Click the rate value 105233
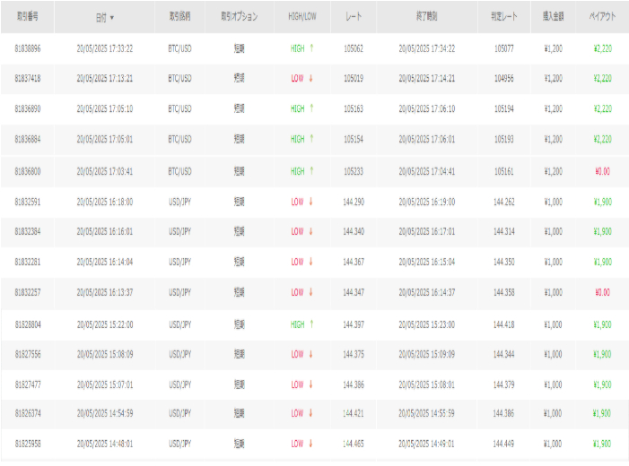Image resolution: width=629 pixels, height=466 pixels. click(354, 171)
